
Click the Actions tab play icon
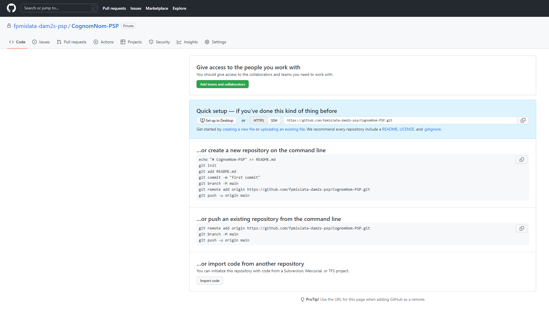(96, 42)
